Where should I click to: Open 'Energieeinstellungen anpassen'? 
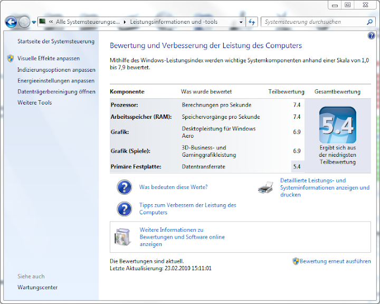[56, 81]
